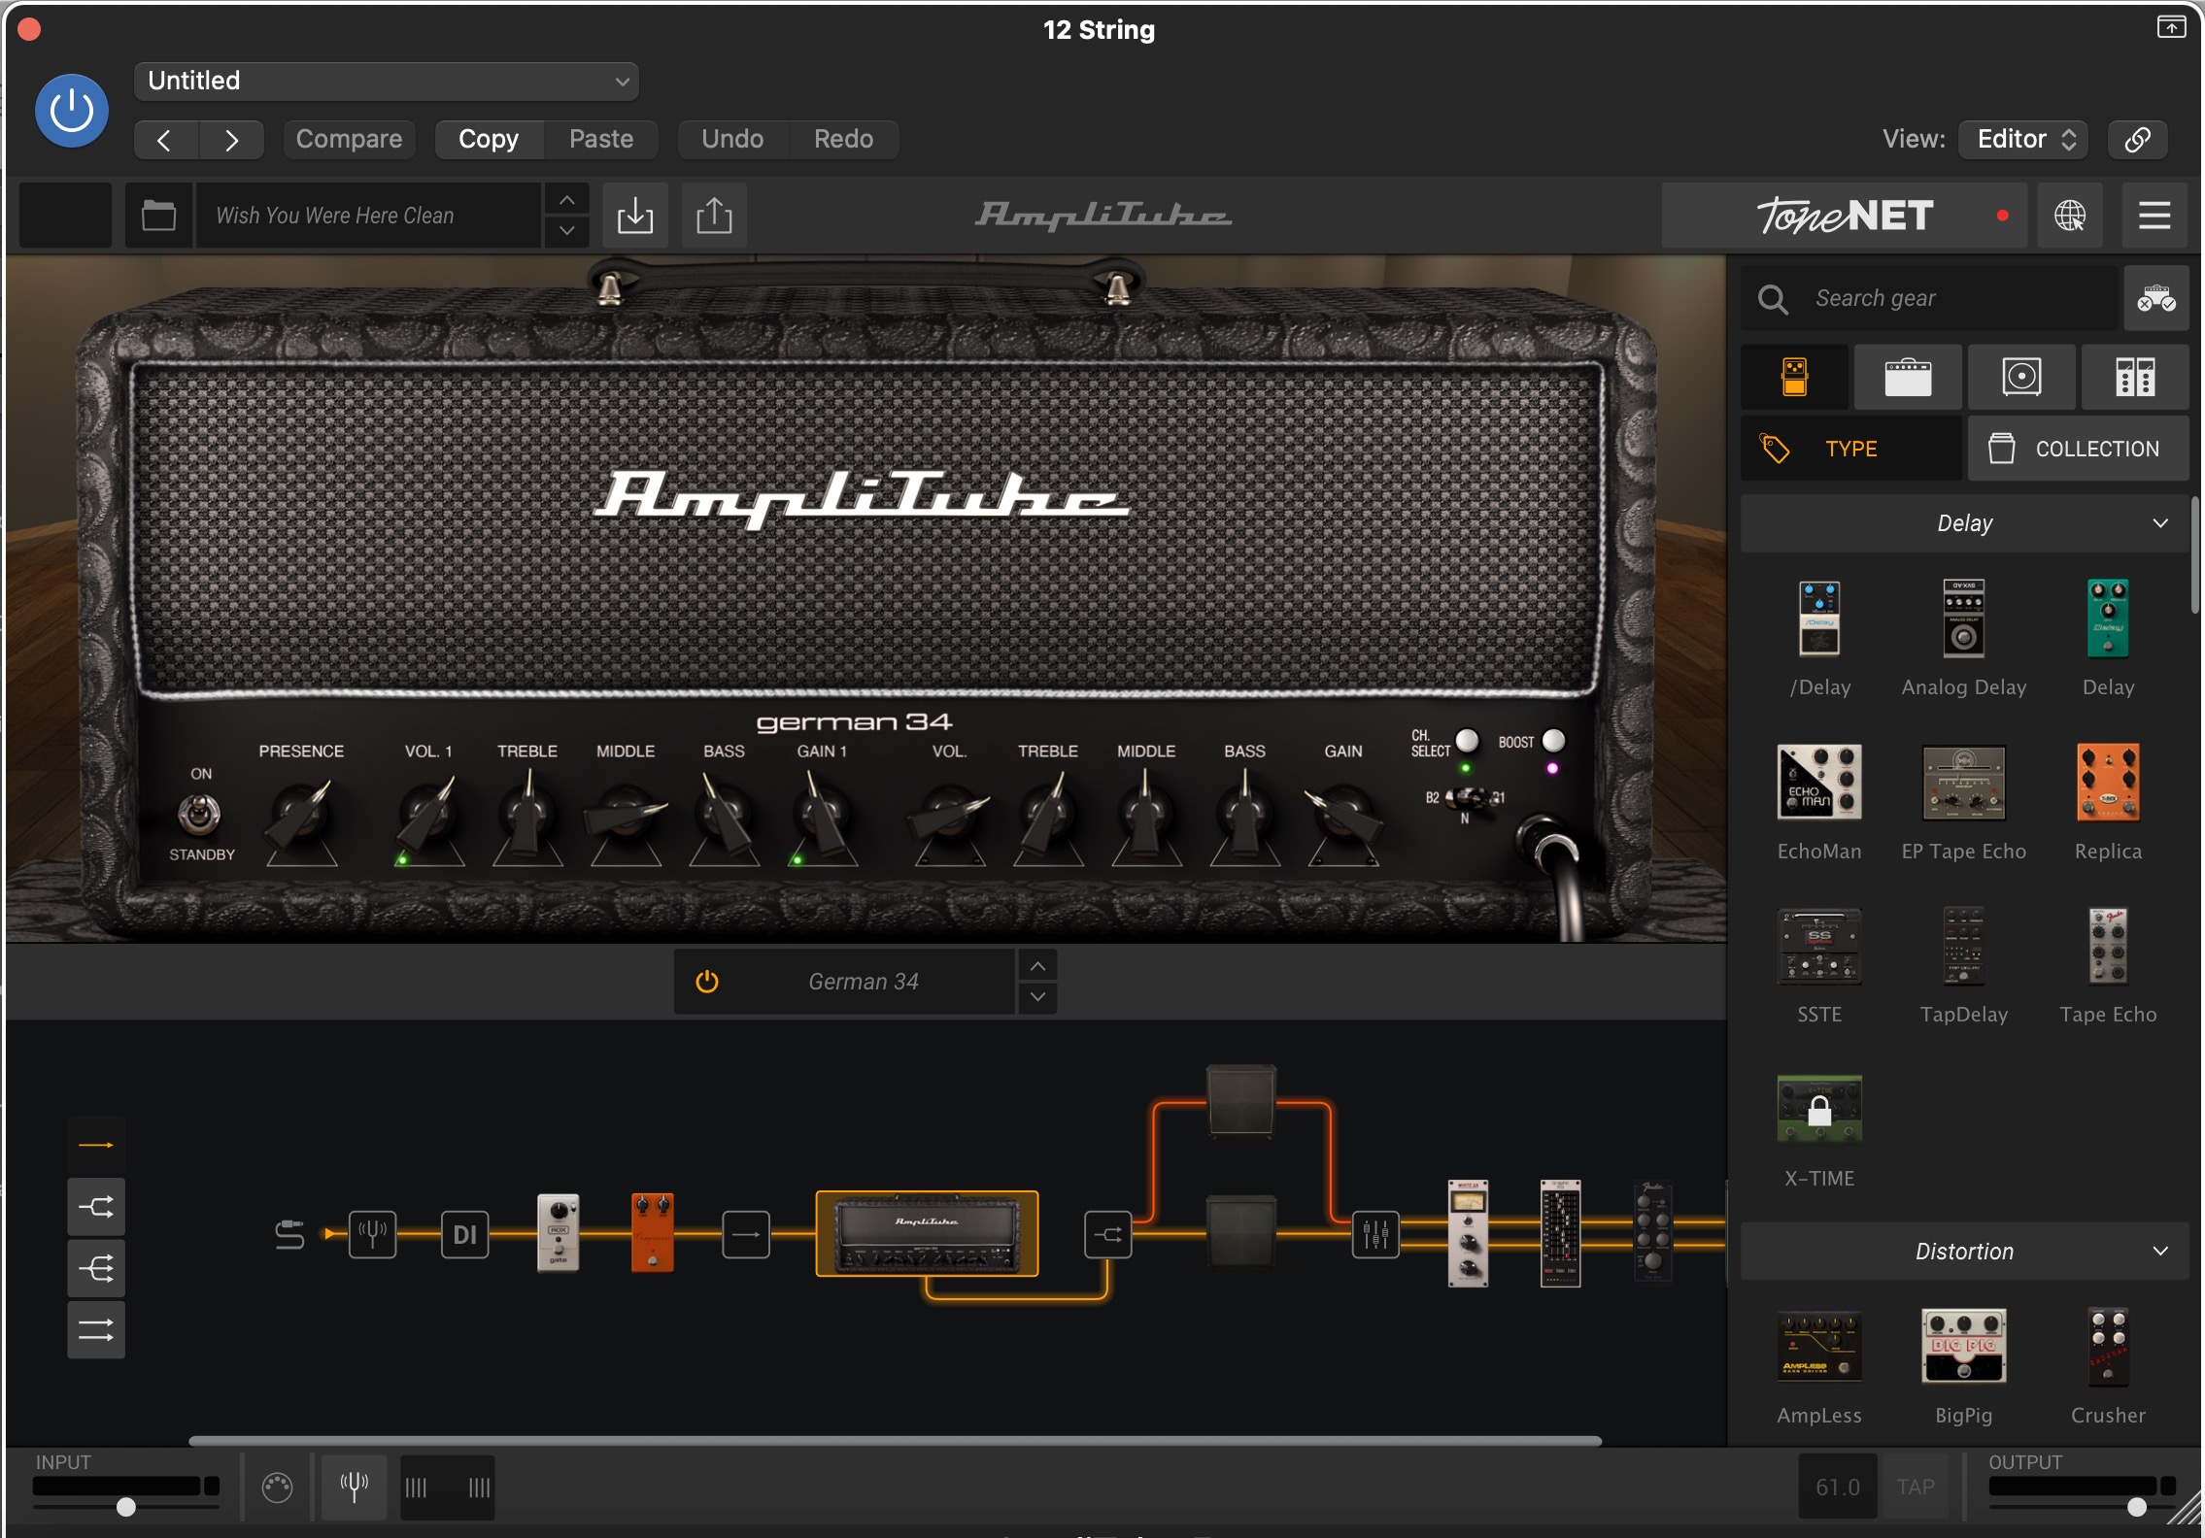Adjust the INPUT level slider
Screen dimensions: 2205x1538
click(x=126, y=1507)
